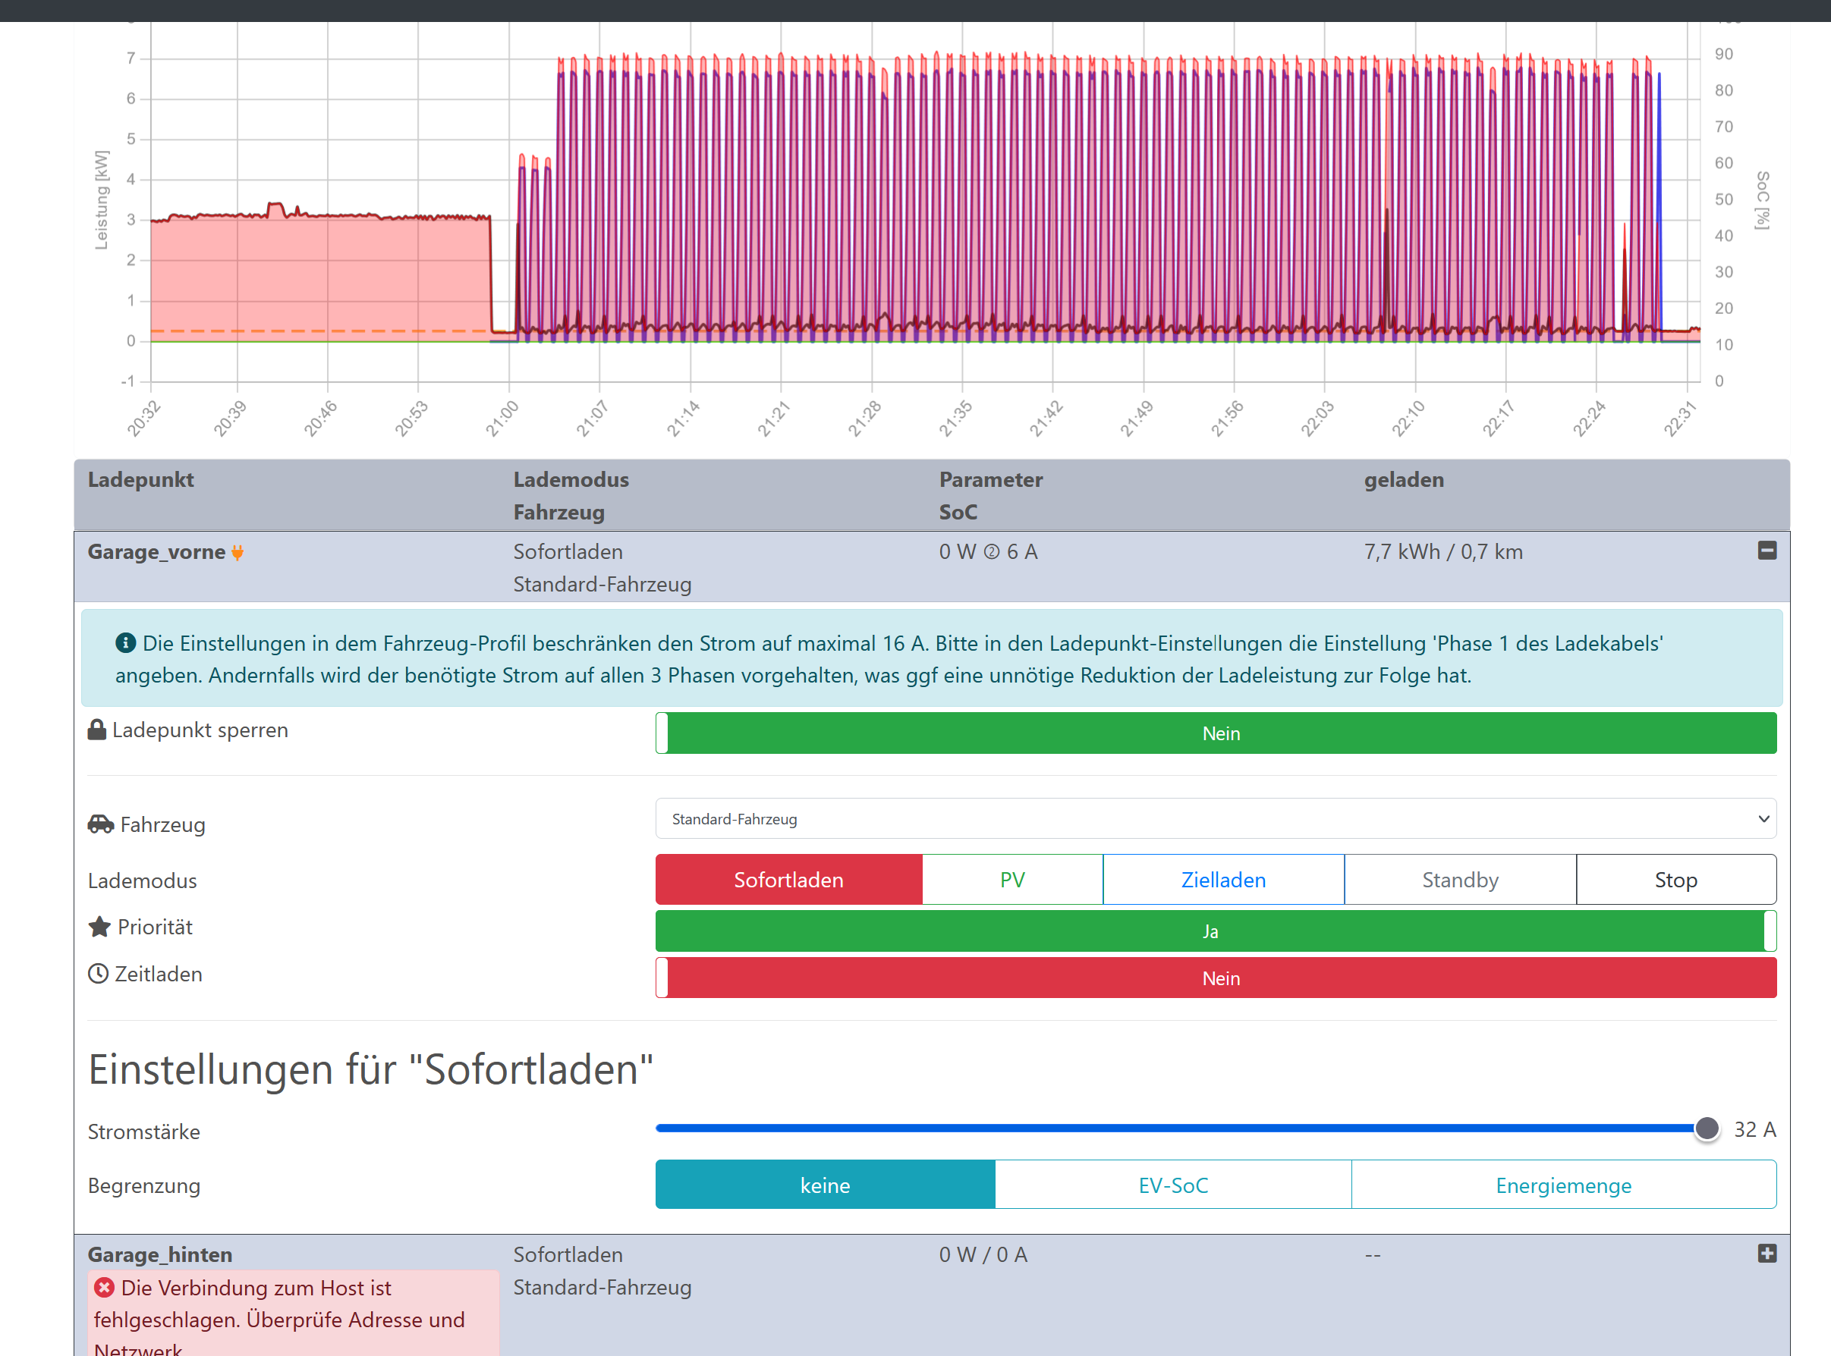1831x1356 pixels.
Task: Choose the EV-SoC limit option
Action: coord(1172,1185)
